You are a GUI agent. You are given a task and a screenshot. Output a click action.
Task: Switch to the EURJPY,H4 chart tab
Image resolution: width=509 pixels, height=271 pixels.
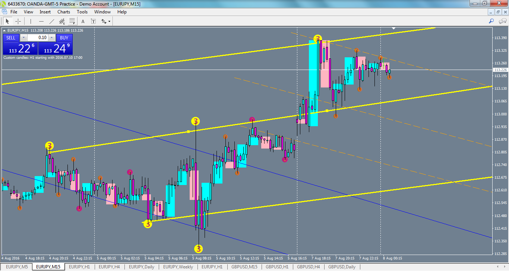pyautogui.click(x=110, y=267)
